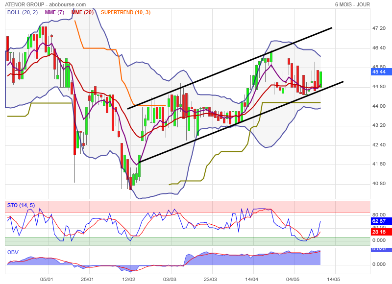Click the OBV panel label
Image resolution: width=392 pixels, height=284 pixels.
(12, 252)
